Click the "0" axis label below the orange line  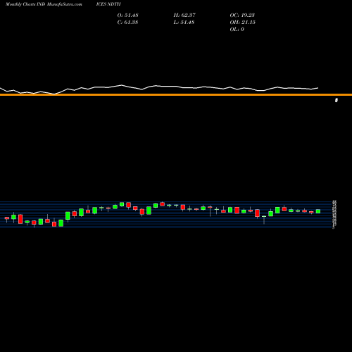(x=337, y=100)
